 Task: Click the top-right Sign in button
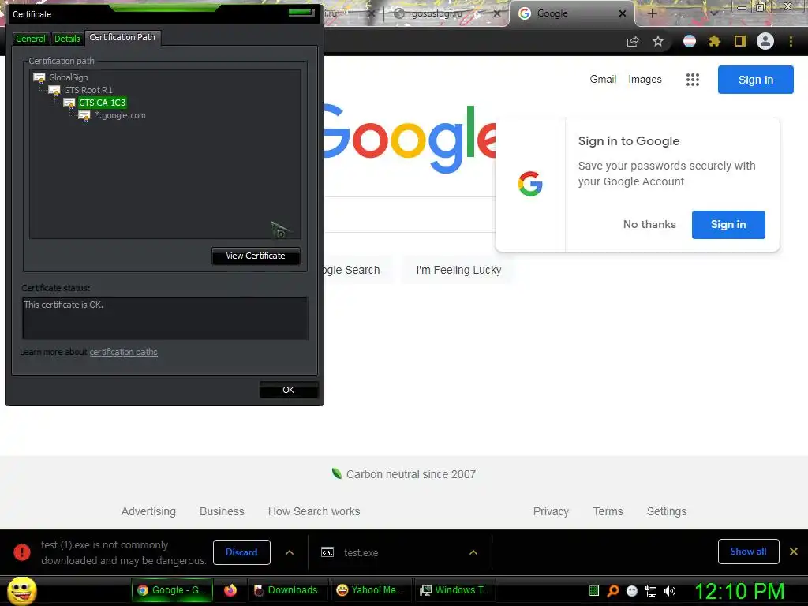(755, 80)
